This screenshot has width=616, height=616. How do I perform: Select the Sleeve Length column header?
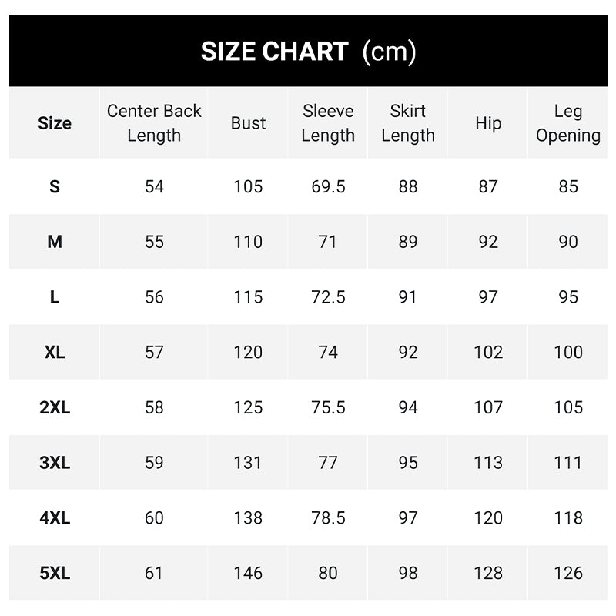coord(328,123)
